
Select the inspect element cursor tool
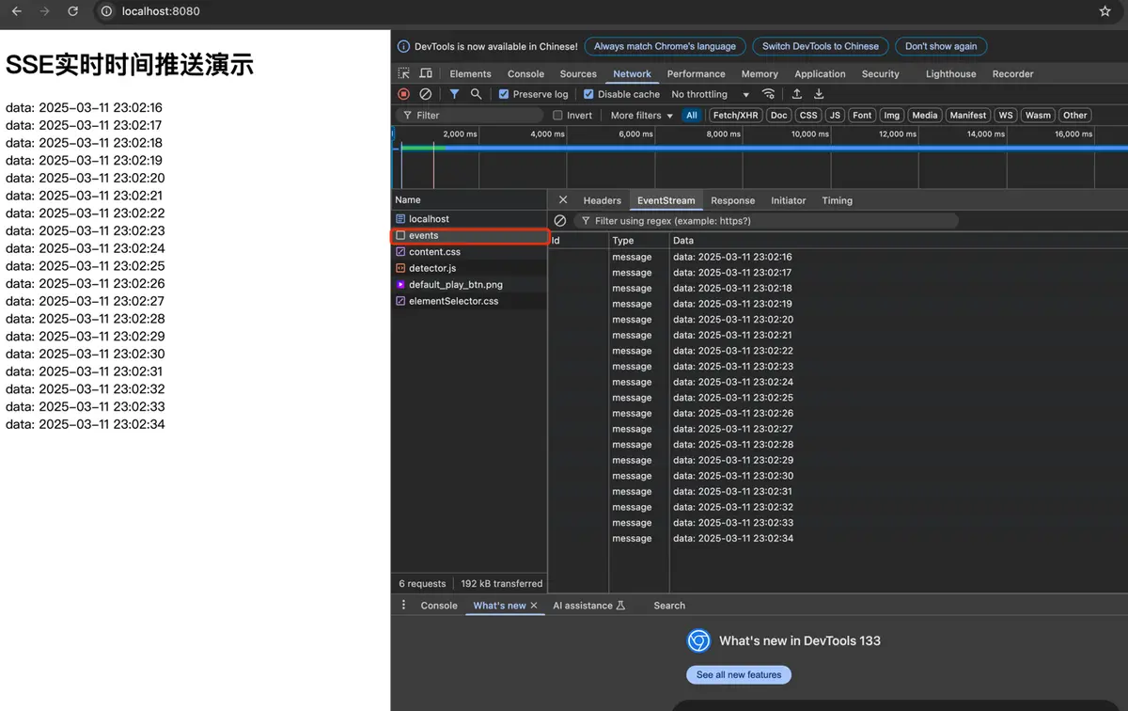click(402, 73)
